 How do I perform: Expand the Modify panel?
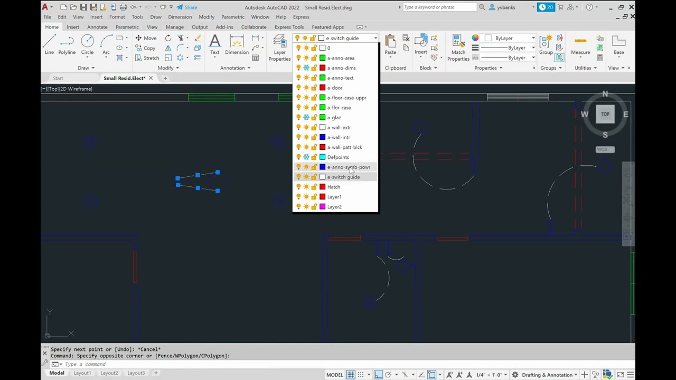coord(168,68)
